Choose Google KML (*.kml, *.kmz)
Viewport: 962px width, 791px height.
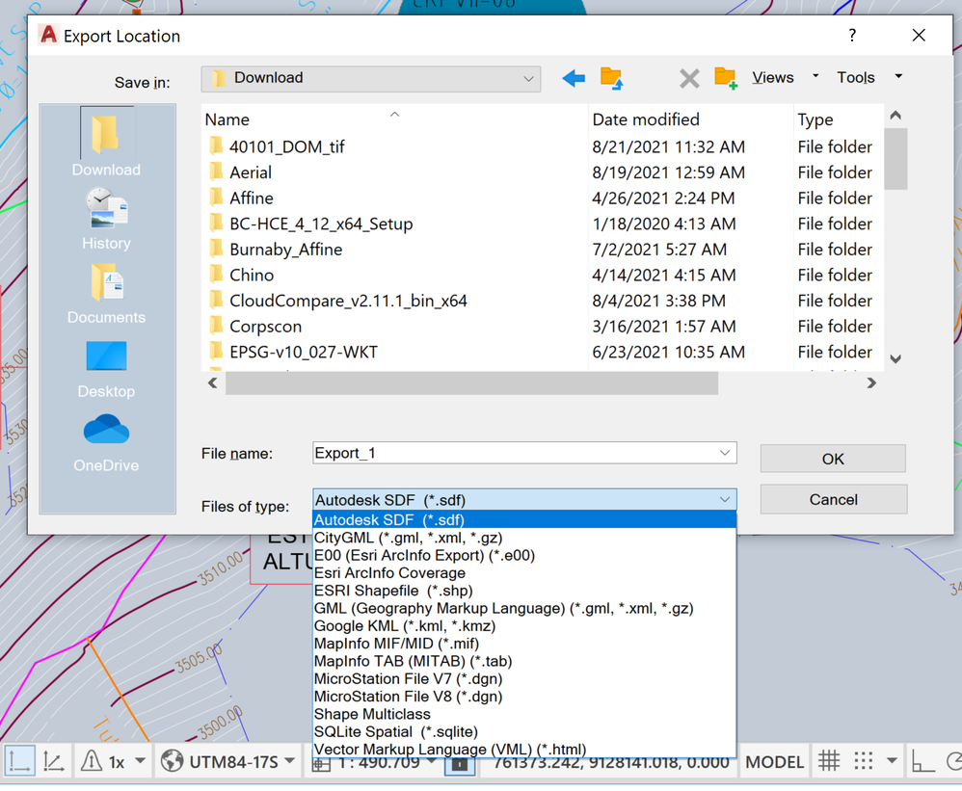coord(524,625)
